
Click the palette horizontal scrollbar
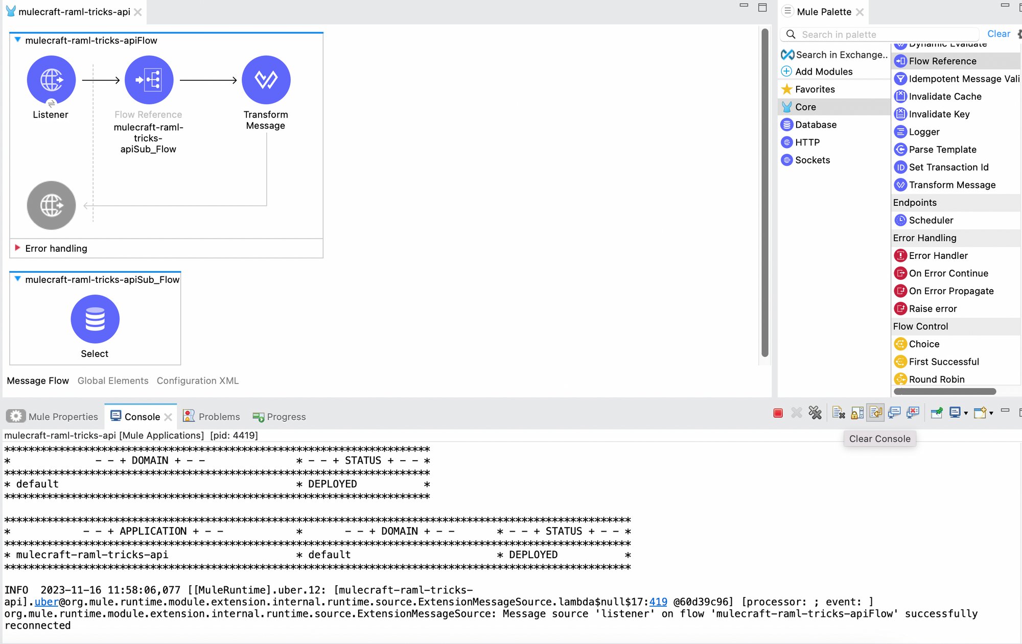pyautogui.click(x=945, y=392)
